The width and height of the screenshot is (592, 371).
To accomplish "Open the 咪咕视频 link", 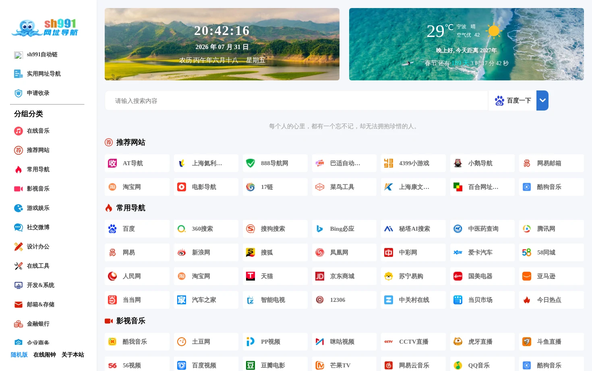I will coord(344,342).
